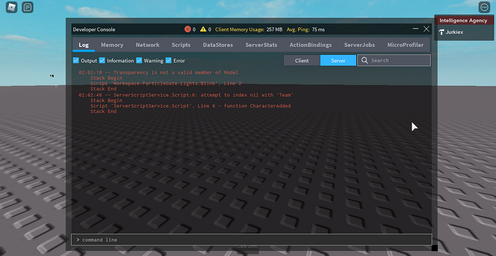Launch the MicroProfiler tab

[x=405, y=45]
